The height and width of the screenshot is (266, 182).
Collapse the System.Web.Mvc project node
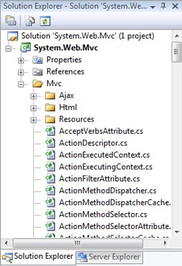pos(8,49)
